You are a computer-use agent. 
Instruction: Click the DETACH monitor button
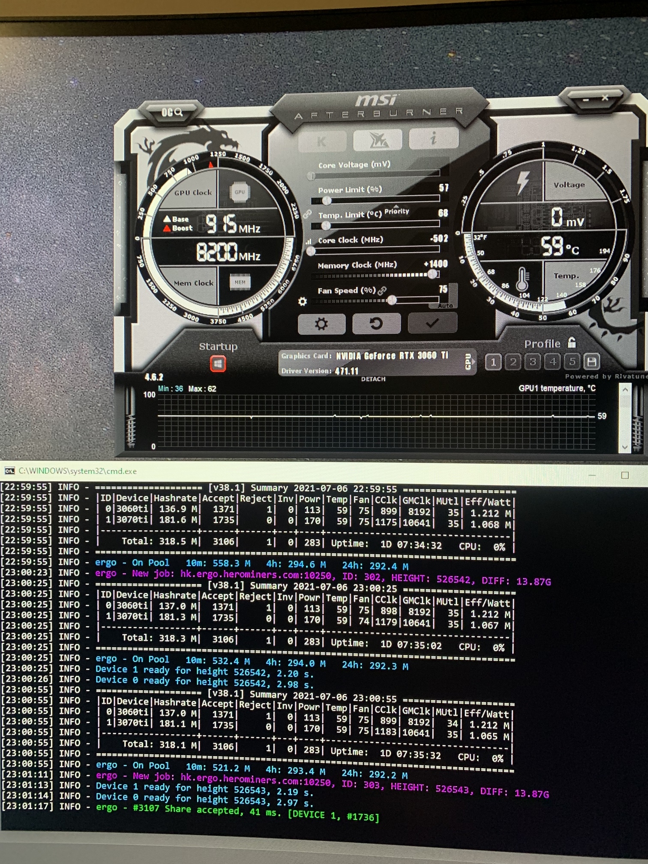tap(373, 379)
